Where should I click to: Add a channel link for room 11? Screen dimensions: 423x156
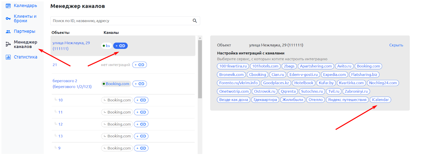click(141, 112)
